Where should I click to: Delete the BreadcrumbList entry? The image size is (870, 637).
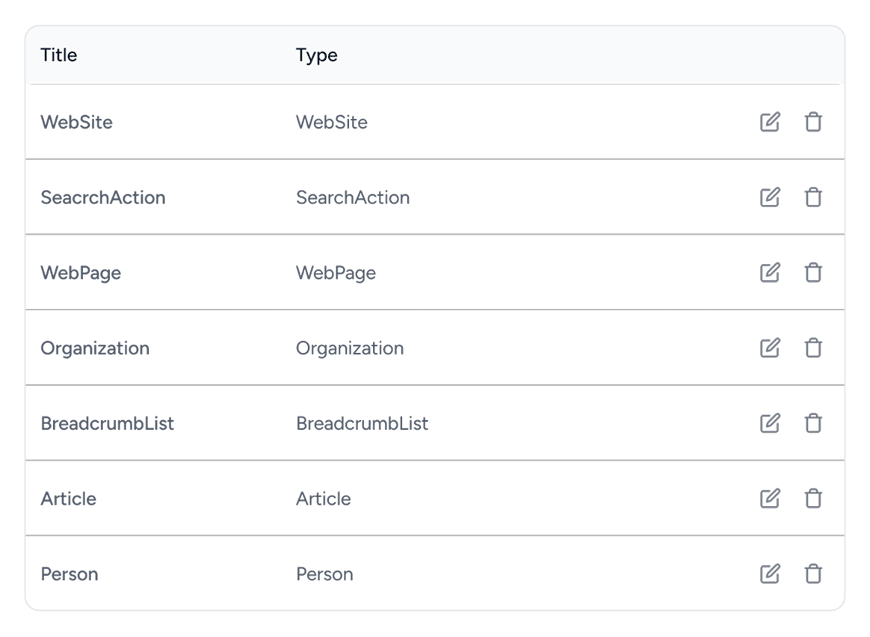point(812,423)
